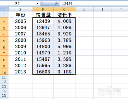The image size is (128, 99).
Task: Click sales cell with value 16503
Action: point(43,72)
